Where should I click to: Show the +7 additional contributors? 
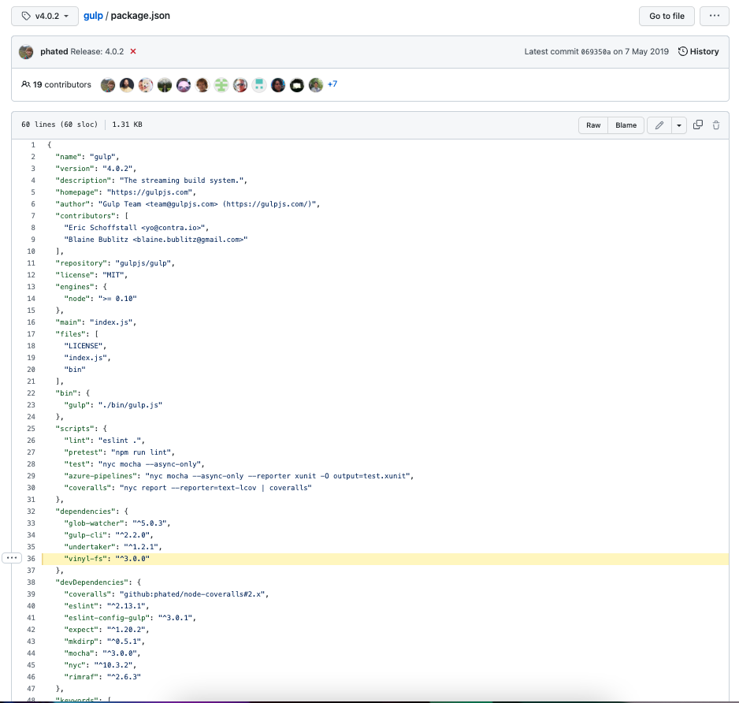point(332,84)
